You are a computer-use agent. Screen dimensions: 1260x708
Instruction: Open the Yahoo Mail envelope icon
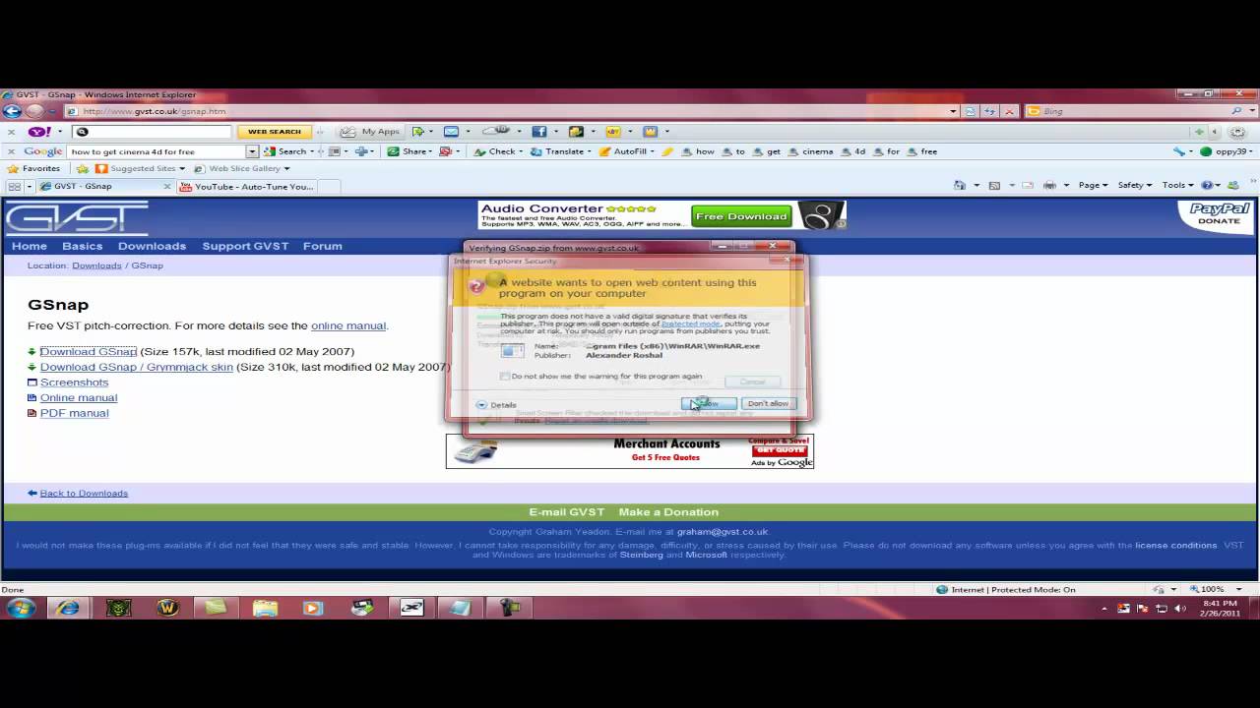tap(451, 132)
